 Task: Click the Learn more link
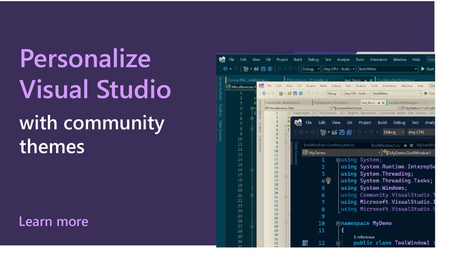pos(53,221)
